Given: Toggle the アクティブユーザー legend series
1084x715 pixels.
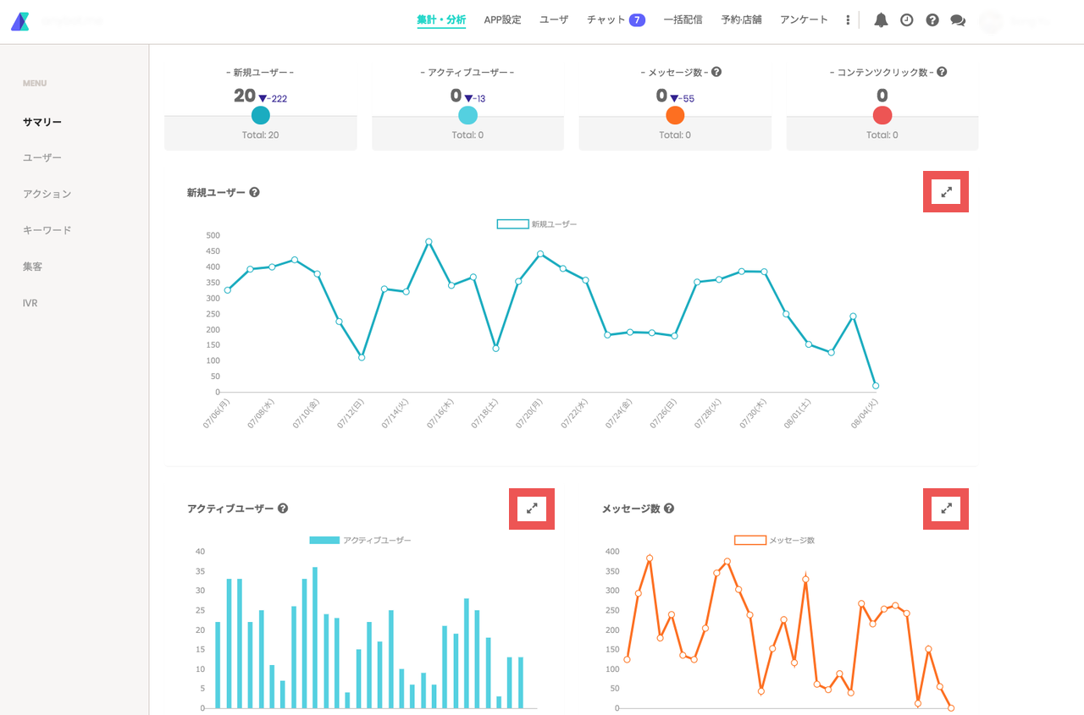Looking at the screenshot, I should (x=360, y=540).
